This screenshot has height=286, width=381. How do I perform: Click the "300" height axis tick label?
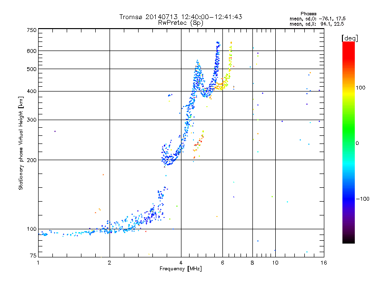pyautogui.click(x=31, y=120)
